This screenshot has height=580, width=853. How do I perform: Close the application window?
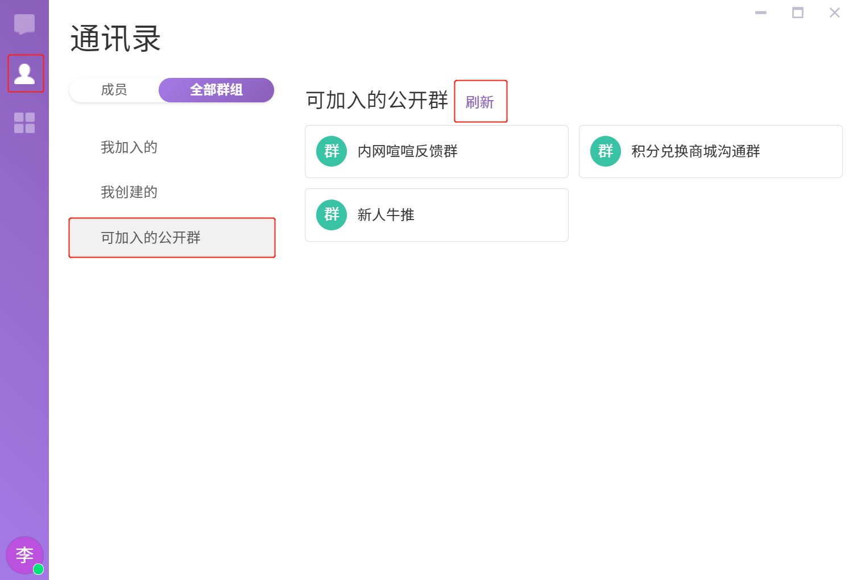coord(834,13)
